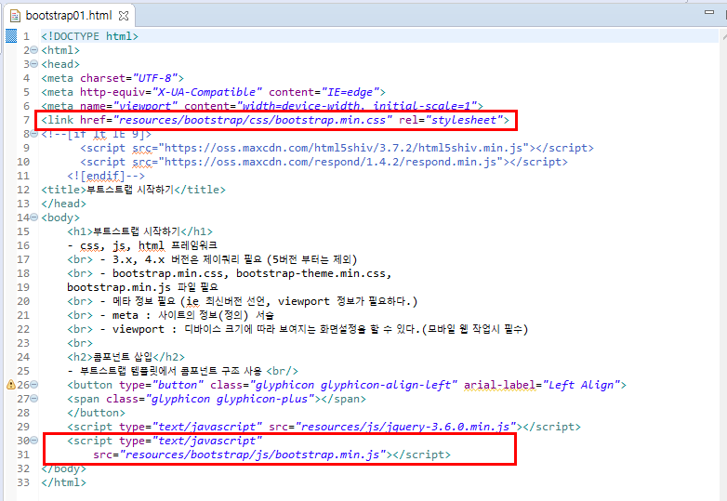Collapse the button fold at line 26
The image size is (727, 501).
point(33,385)
